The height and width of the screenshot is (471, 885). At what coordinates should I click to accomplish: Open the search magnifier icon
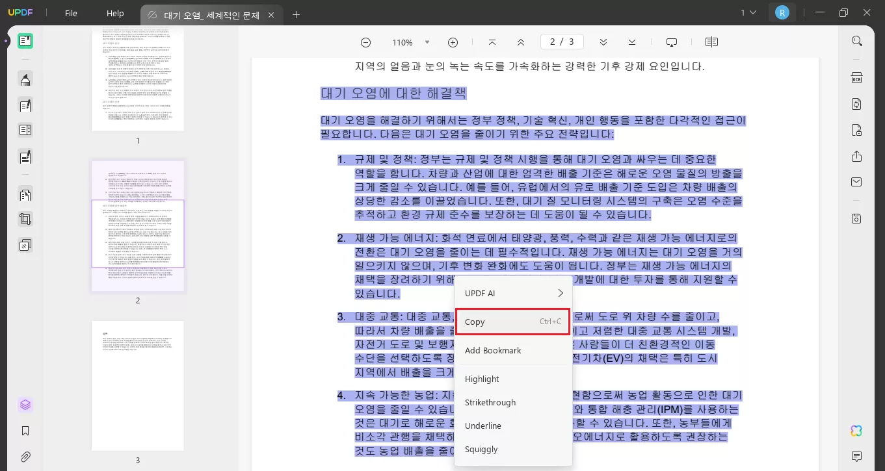(856, 41)
